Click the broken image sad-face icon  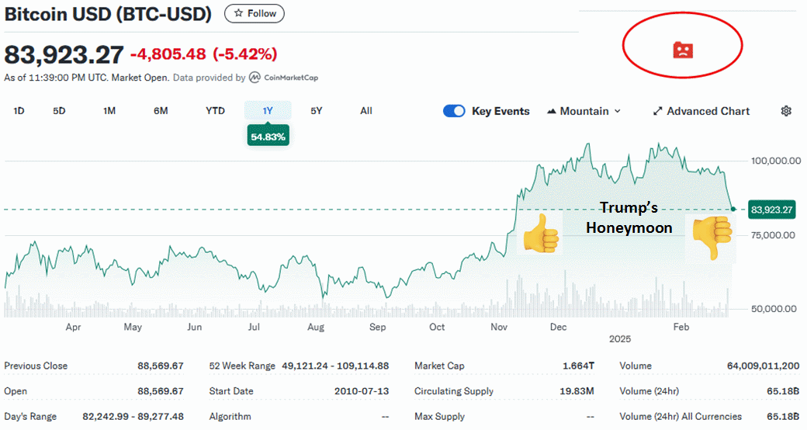[x=683, y=50]
